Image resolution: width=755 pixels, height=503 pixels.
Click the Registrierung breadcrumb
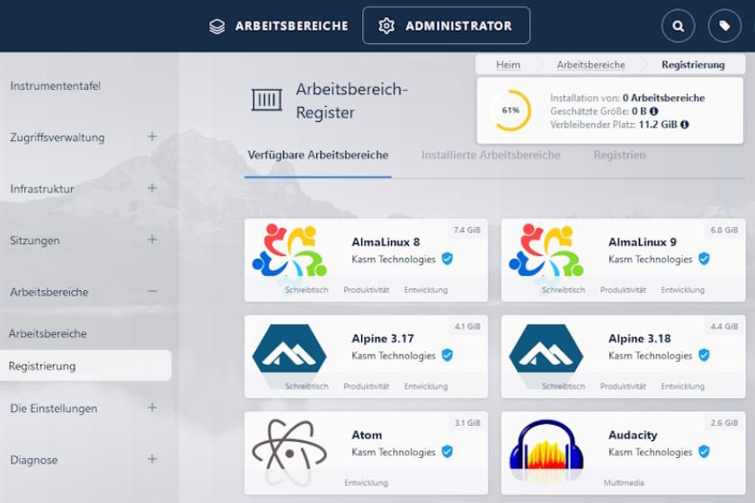tap(693, 65)
